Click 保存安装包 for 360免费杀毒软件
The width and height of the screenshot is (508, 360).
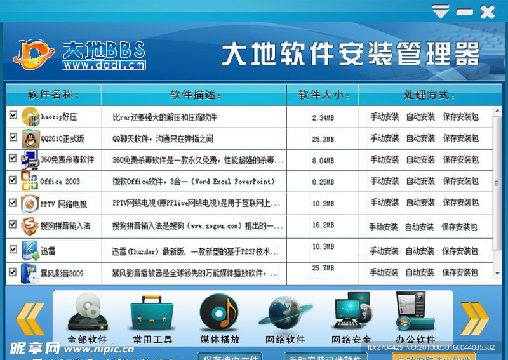(x=461, y=160)
